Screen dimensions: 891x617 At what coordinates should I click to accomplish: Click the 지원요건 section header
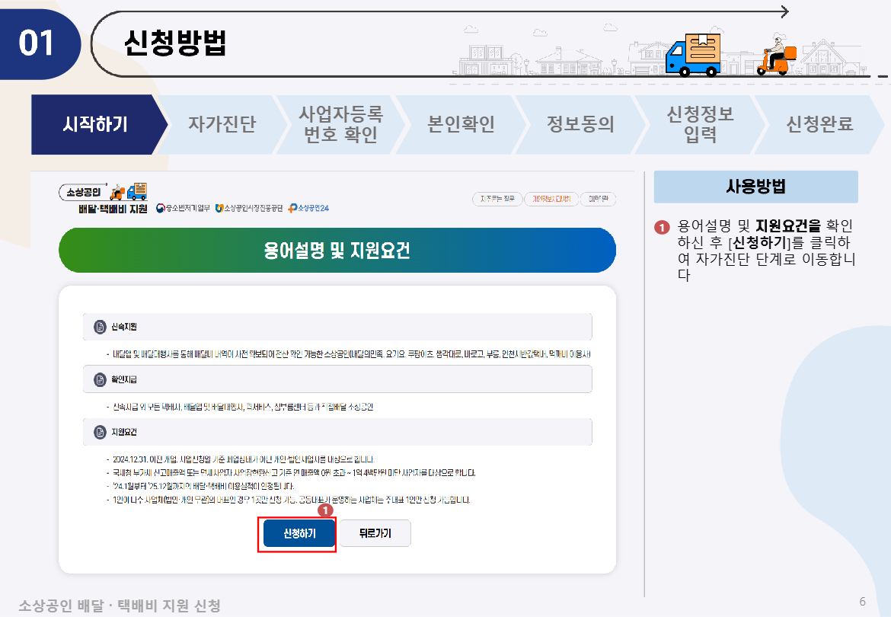tap(337, 433)
